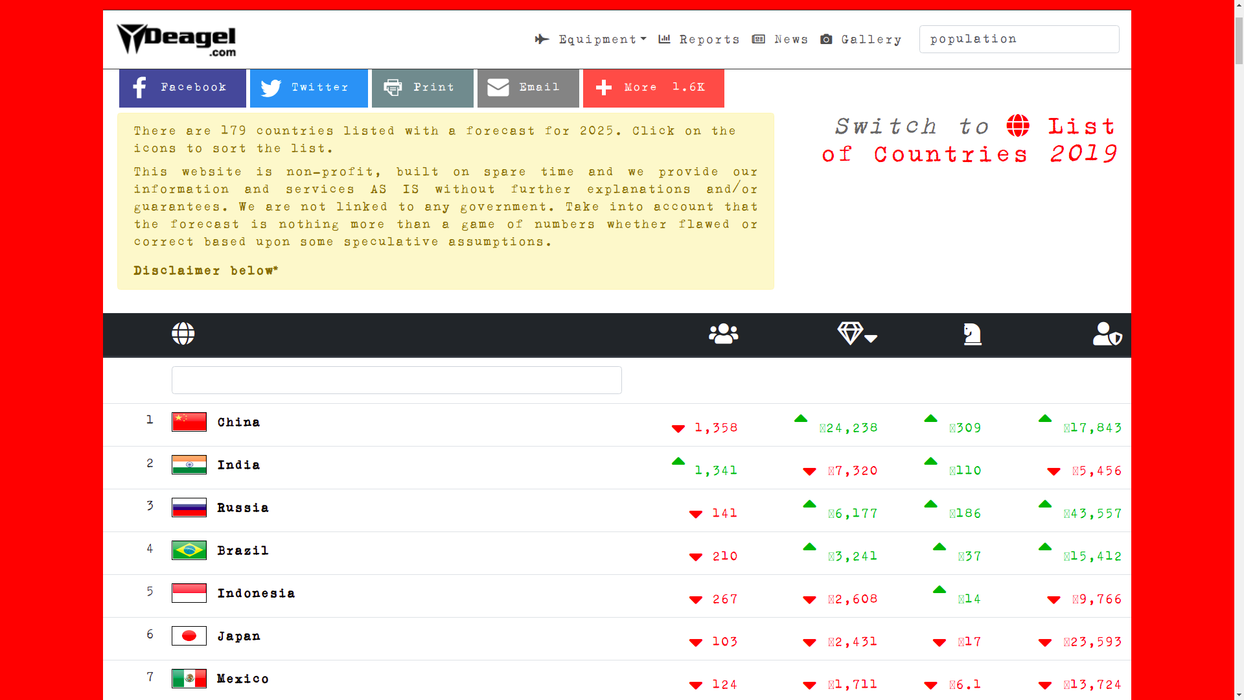
Task: Click the globe icon in table header
Action: (x=183, y=334)
